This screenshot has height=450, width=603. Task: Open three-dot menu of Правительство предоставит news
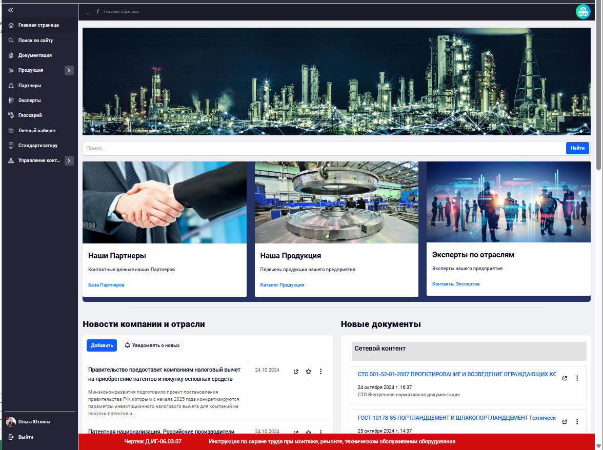tap(321, 372)
